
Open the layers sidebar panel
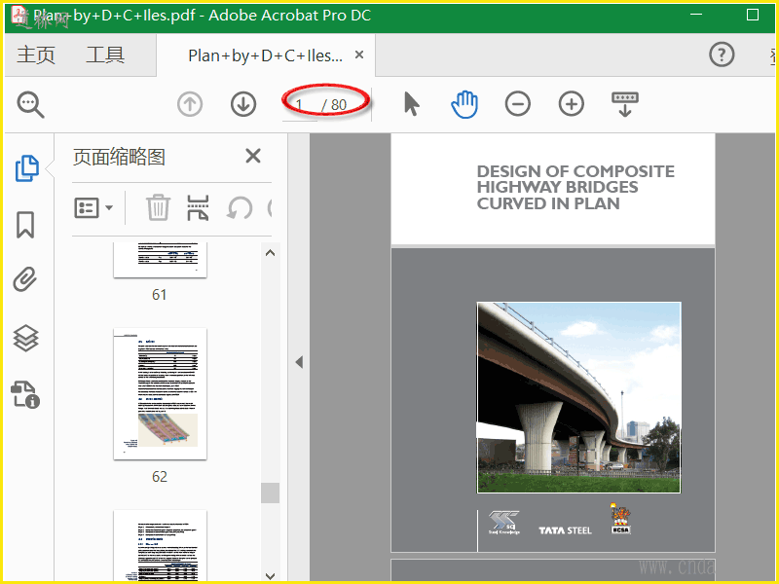click(25, 338)
